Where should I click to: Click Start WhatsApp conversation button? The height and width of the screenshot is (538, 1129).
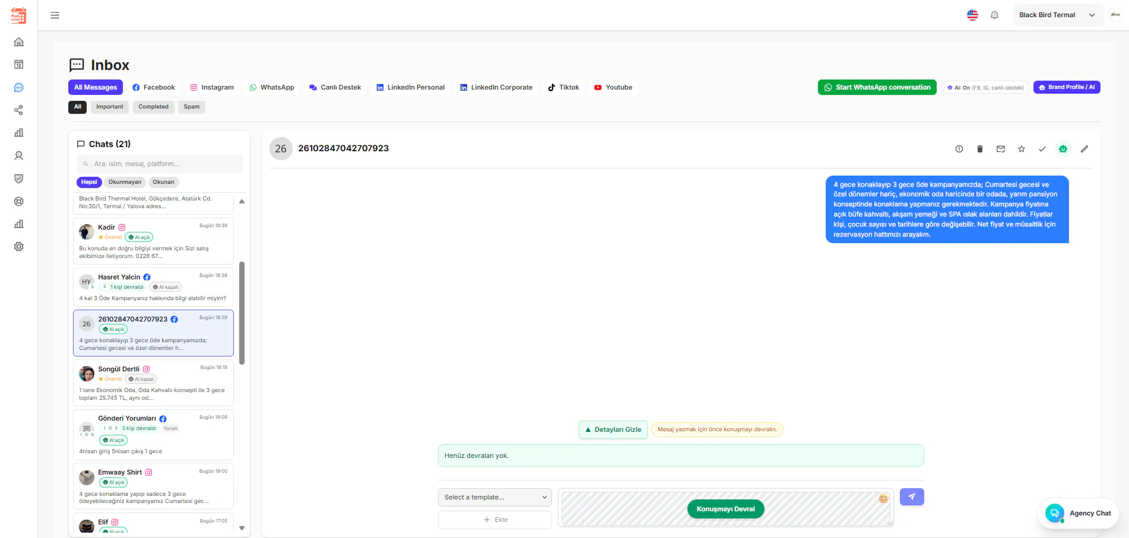[877, 87]
